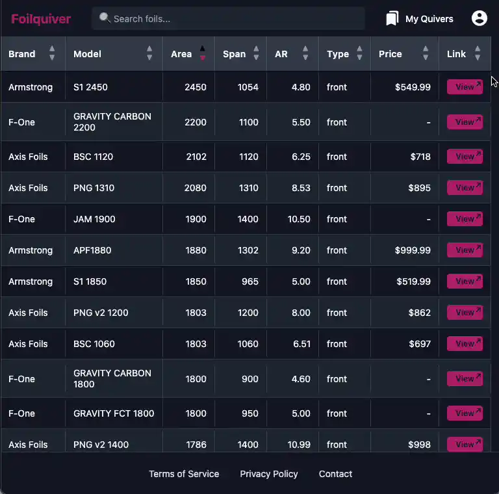Click the Link column header
Viewport: 499px width, 494px height.
457,54
